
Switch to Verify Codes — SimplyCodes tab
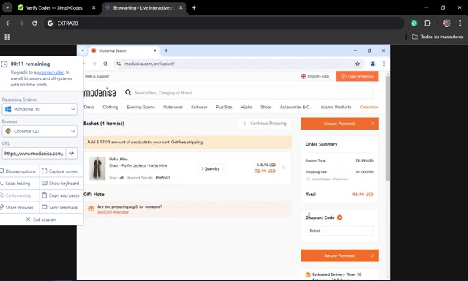[x=53, y=8]
